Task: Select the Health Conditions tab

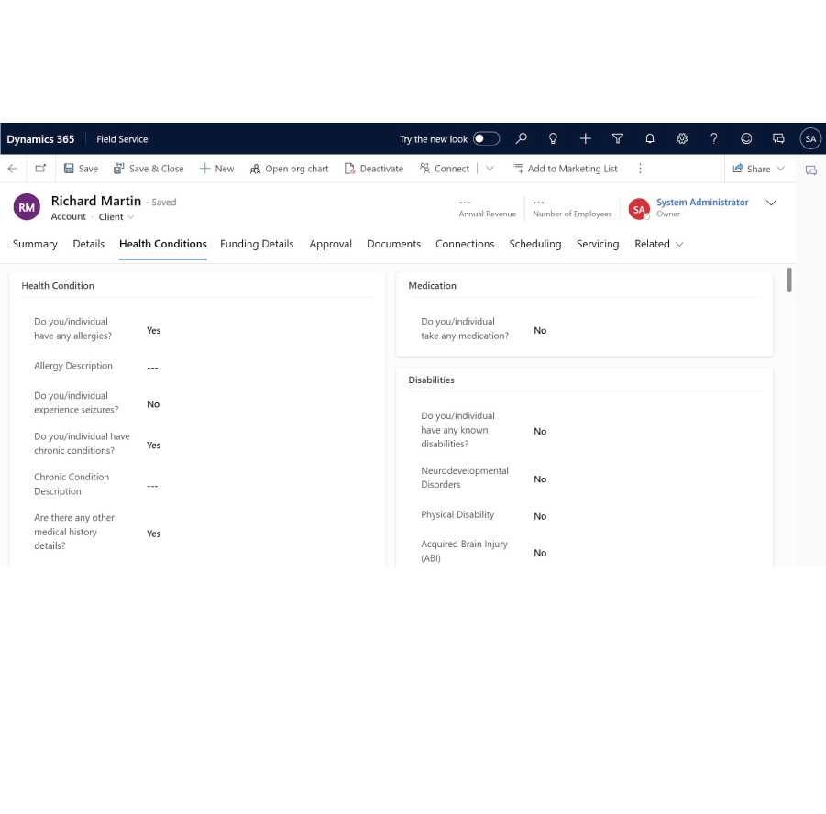Action: pyautogui.click(x=163, y=244)
